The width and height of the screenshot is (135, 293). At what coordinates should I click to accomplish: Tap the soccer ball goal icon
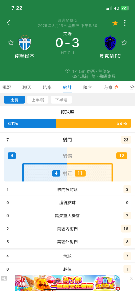(x=67, y=71)
